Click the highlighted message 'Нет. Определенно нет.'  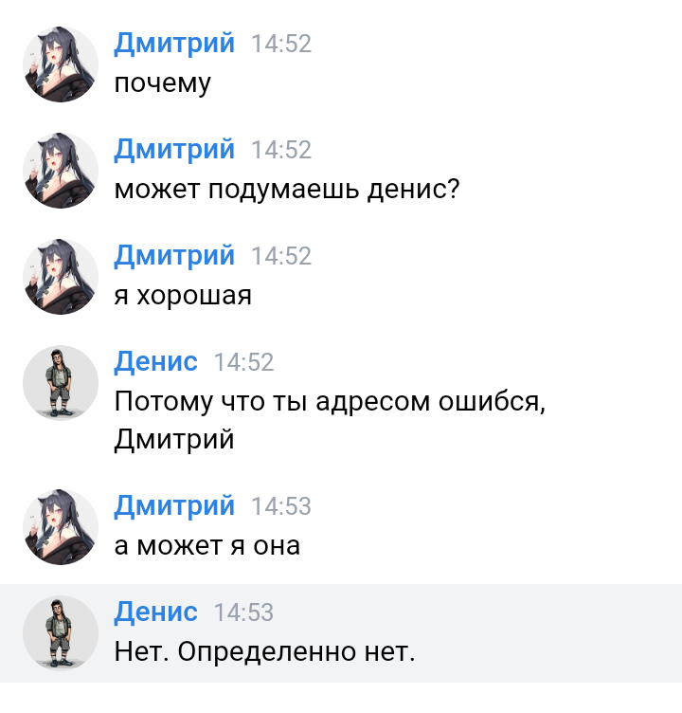pos(264,652)
